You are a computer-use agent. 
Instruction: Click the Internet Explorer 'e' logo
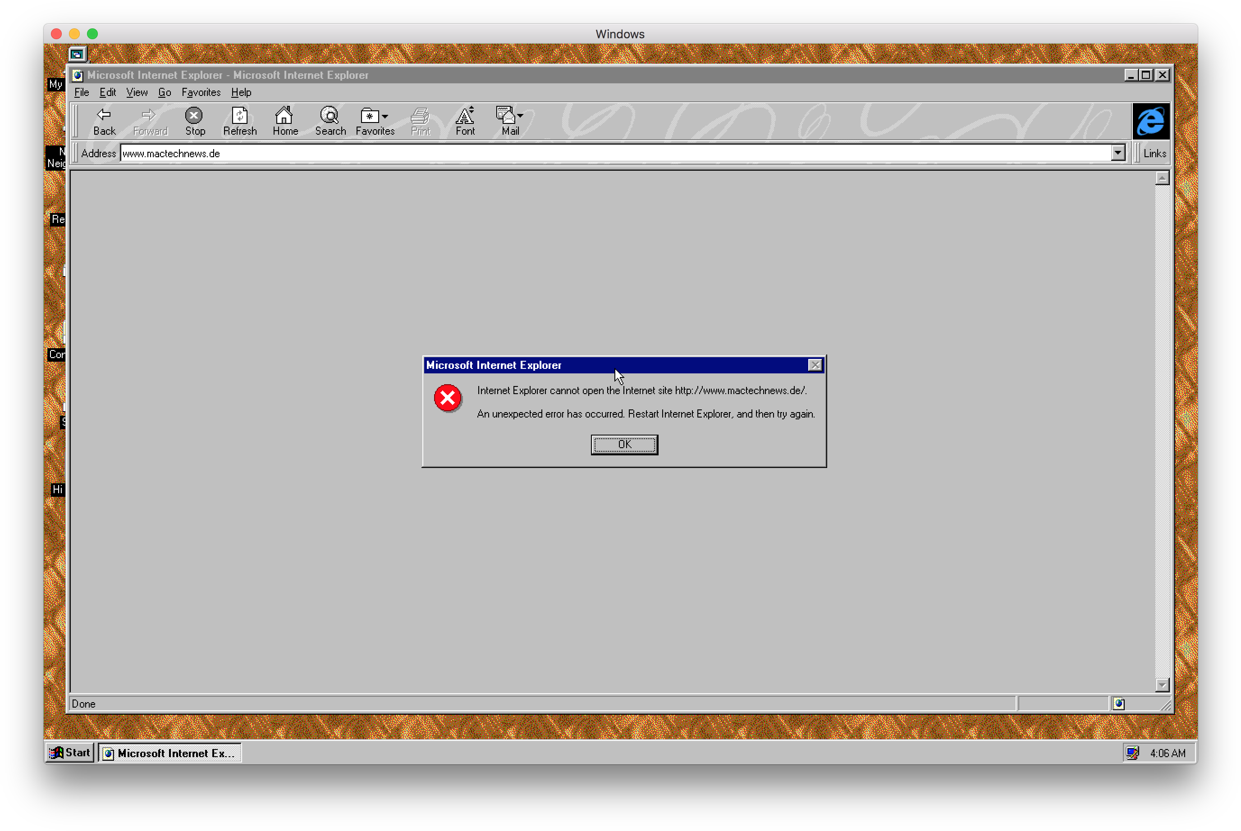point(1150,121)
